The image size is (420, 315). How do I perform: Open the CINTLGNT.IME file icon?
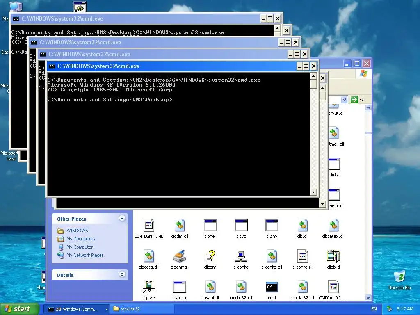[x=148, y=225]
